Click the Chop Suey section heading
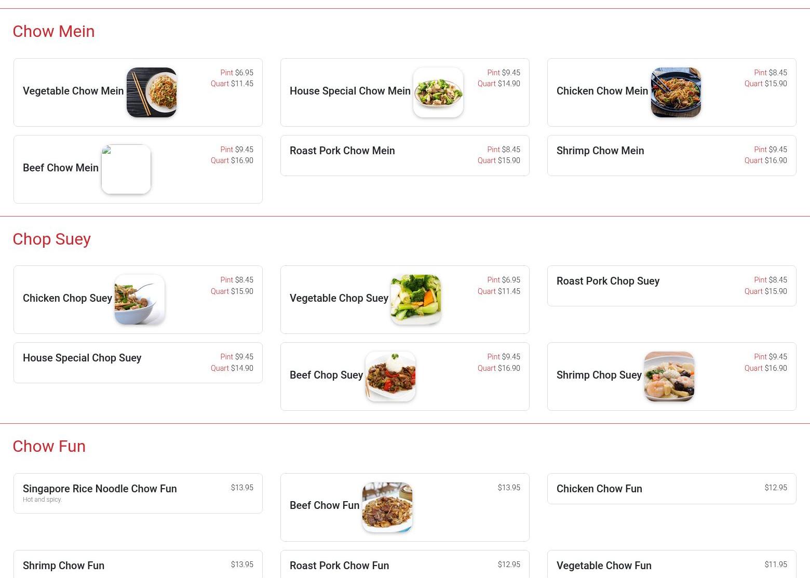Image resolution: width=810 pixels, height=578 pixels. pyautogui.click(x=52, y=239)
